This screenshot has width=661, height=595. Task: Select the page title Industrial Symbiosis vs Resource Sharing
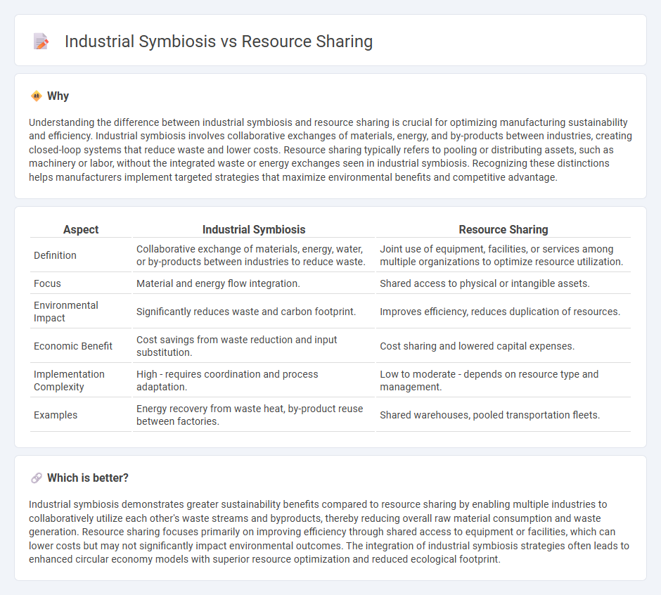pyautogui.click(x=219, y=41)
